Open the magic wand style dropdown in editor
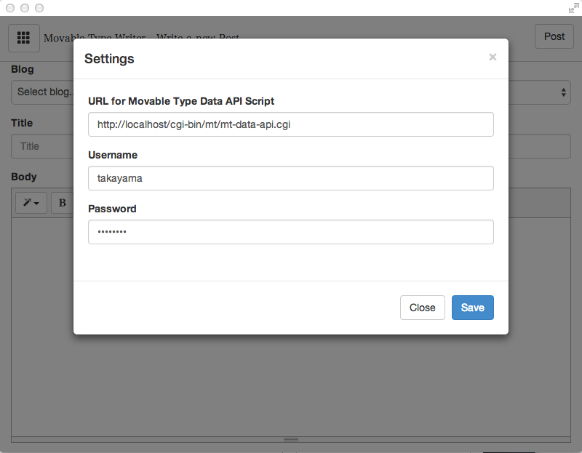This screenshot has width=582, height=453. (31, 203)
